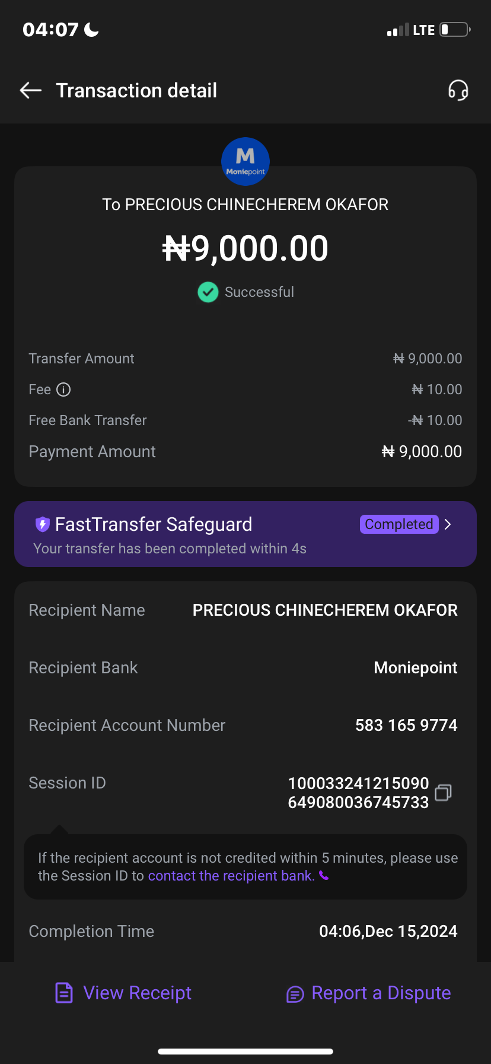Screen dimensions: 491x1064
Task: Tap the FastTransfer Safeguard banner
Action: click(x=196, y=534)
